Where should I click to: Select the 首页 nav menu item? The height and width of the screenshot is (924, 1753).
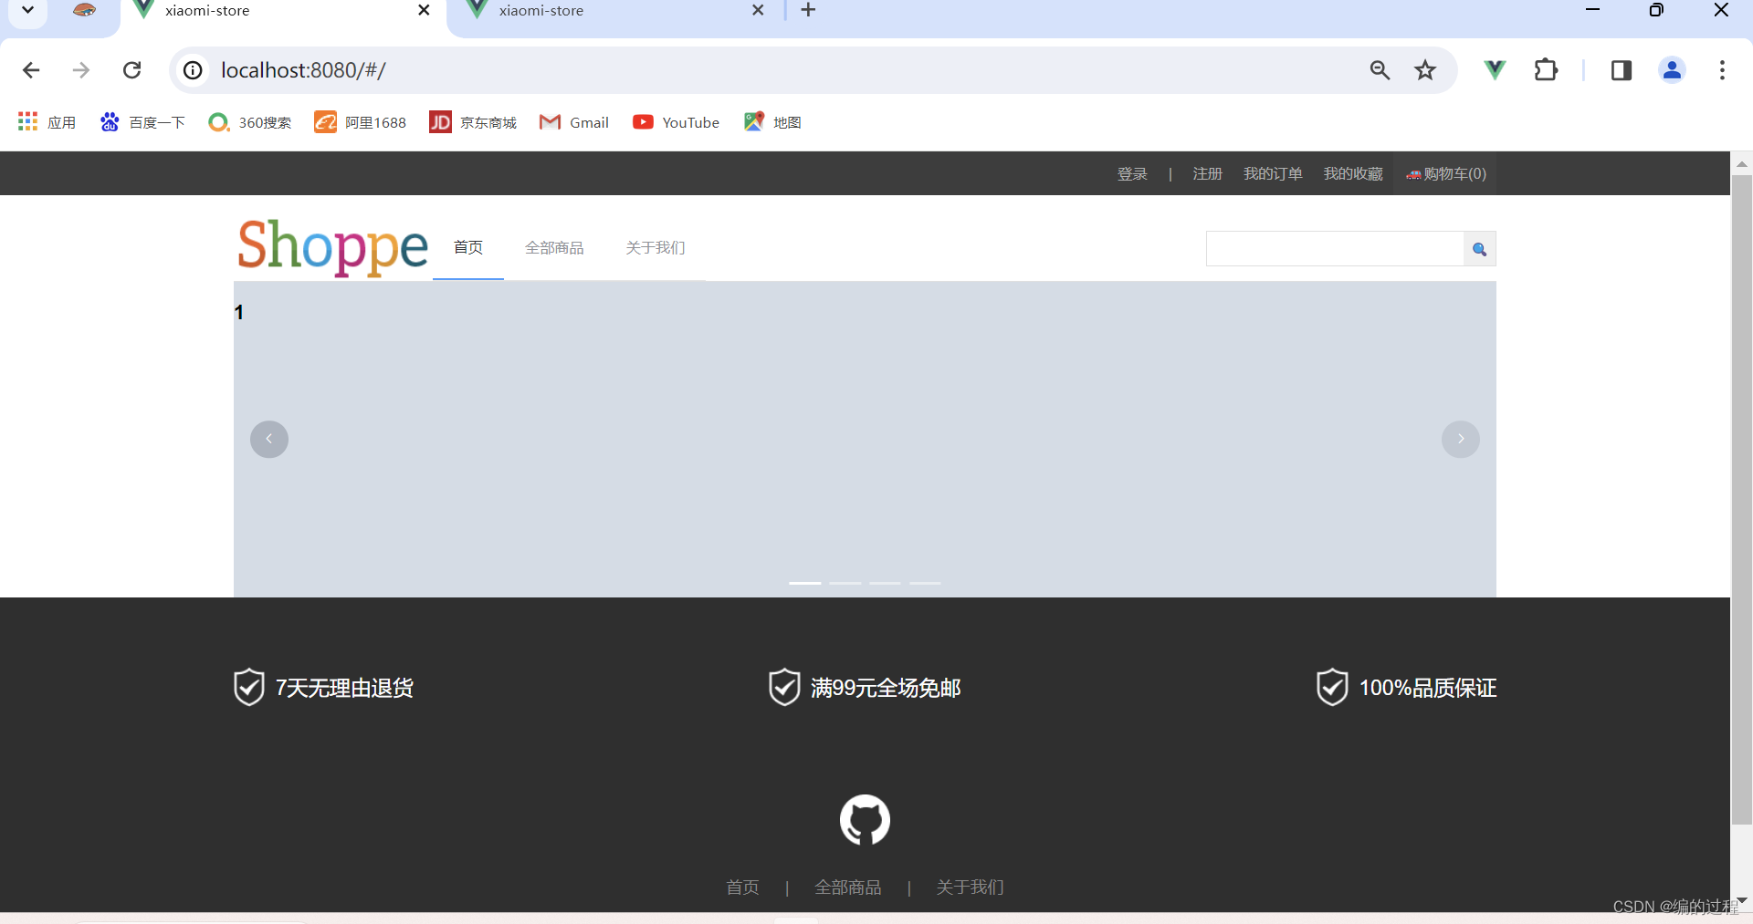coord(468,248)
